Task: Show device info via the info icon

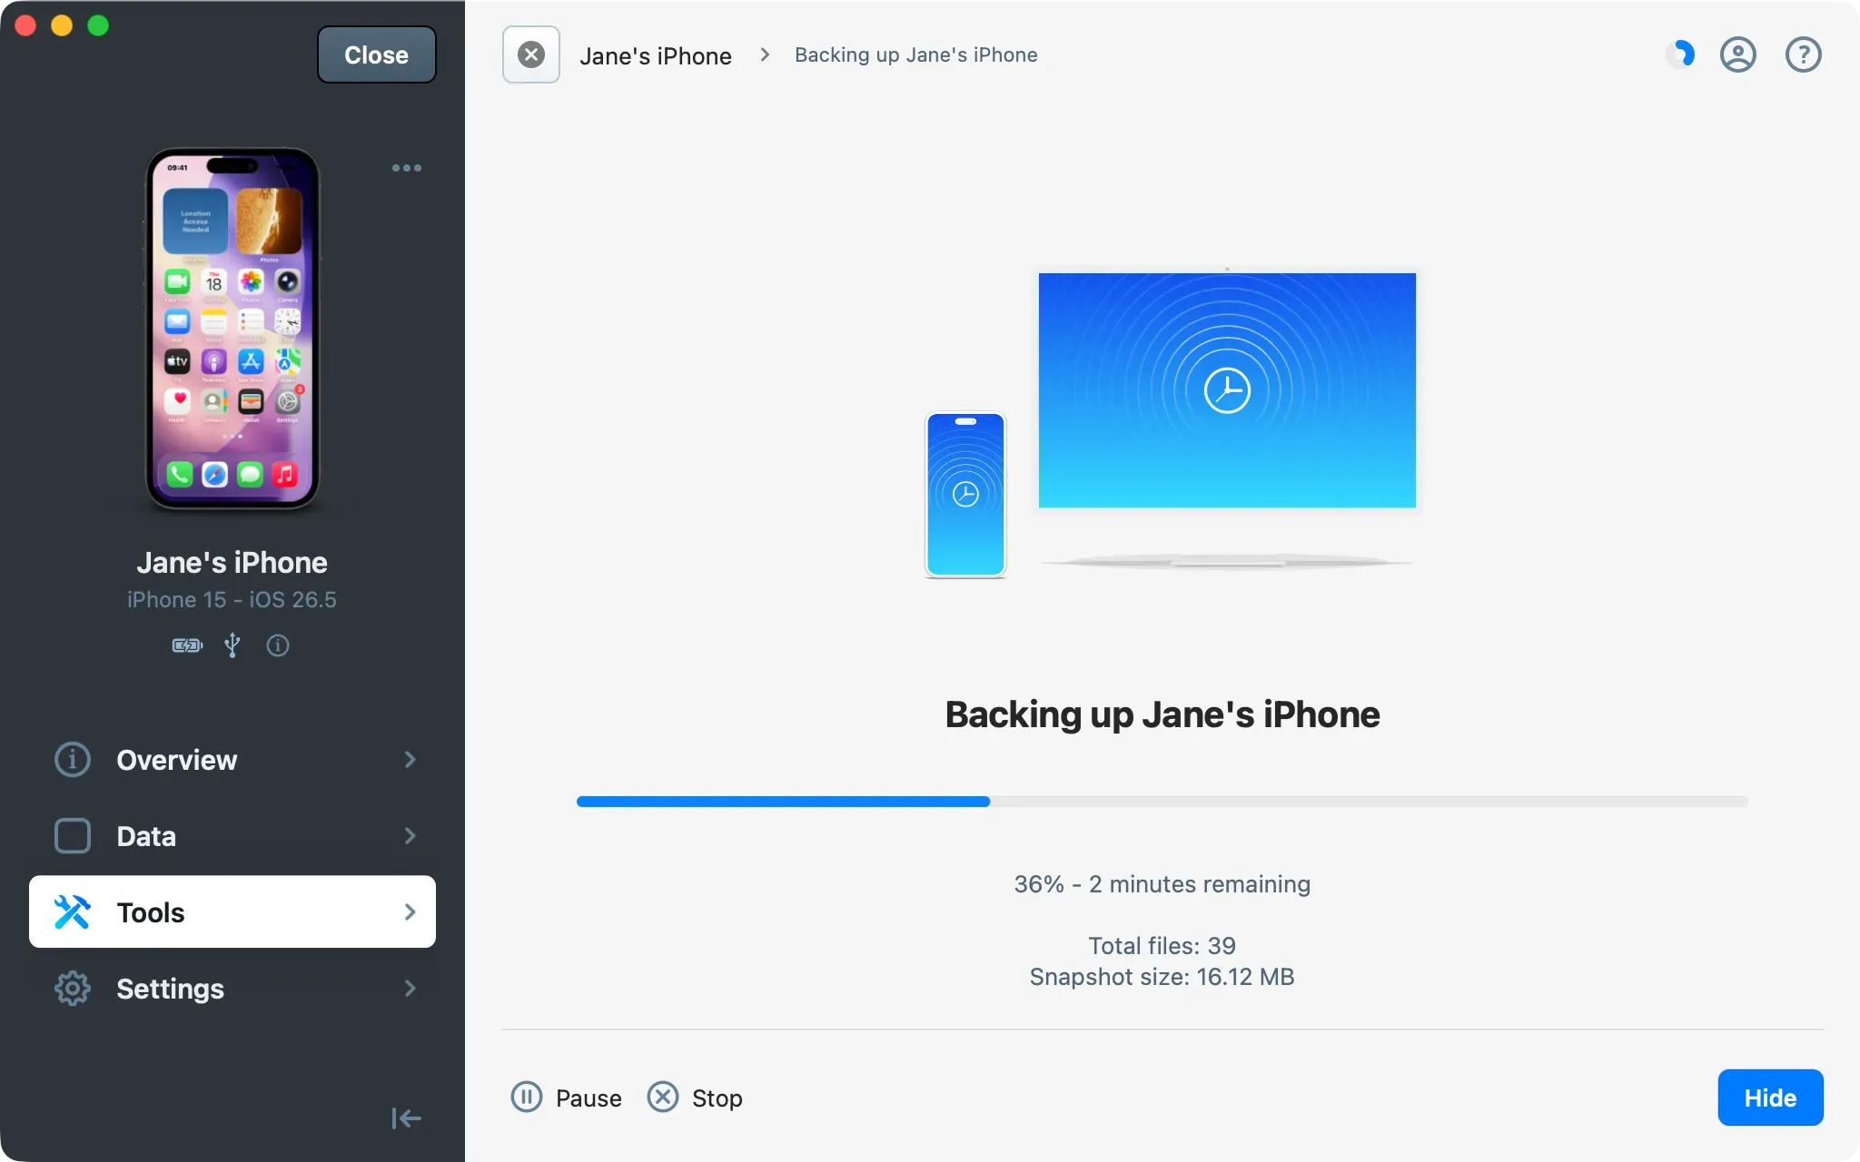Action: [278, 645]
